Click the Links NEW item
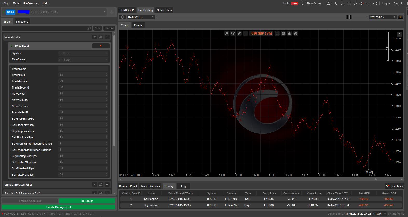408x217 pixels. click(x=290, y=3)
